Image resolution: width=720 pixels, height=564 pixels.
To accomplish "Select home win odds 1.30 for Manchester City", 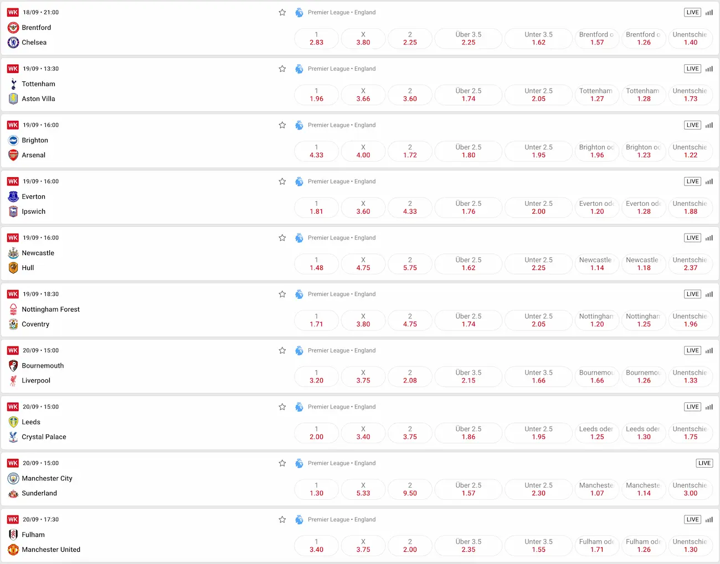I will [x=316, y=489].
